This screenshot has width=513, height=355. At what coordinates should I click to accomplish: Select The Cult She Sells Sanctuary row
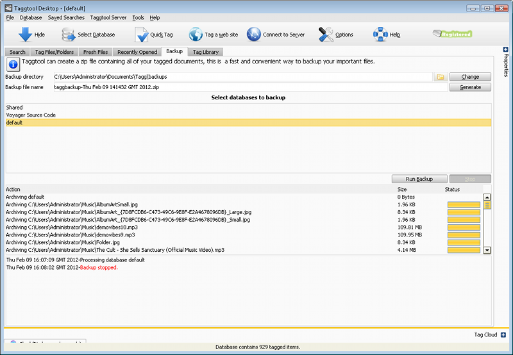[244, 250]
